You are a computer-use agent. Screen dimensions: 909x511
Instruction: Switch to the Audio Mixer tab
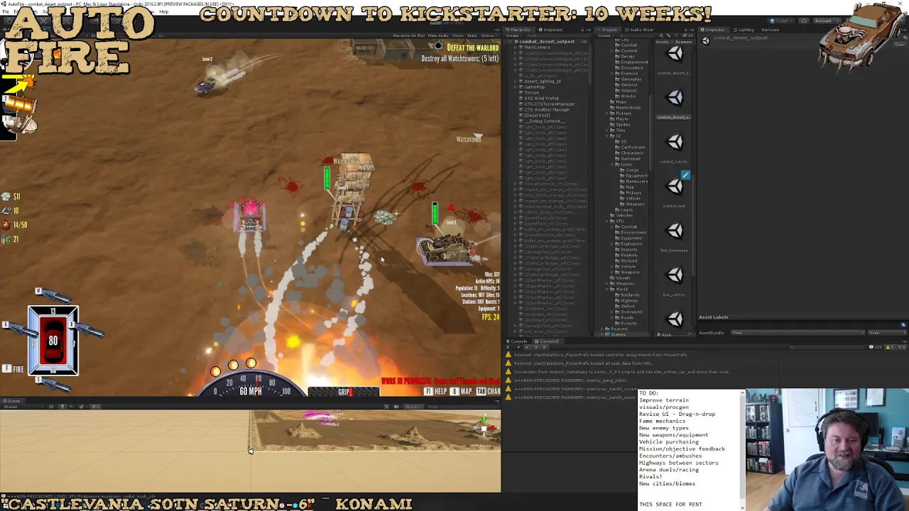pyautogui.click(x=639, y=30)
